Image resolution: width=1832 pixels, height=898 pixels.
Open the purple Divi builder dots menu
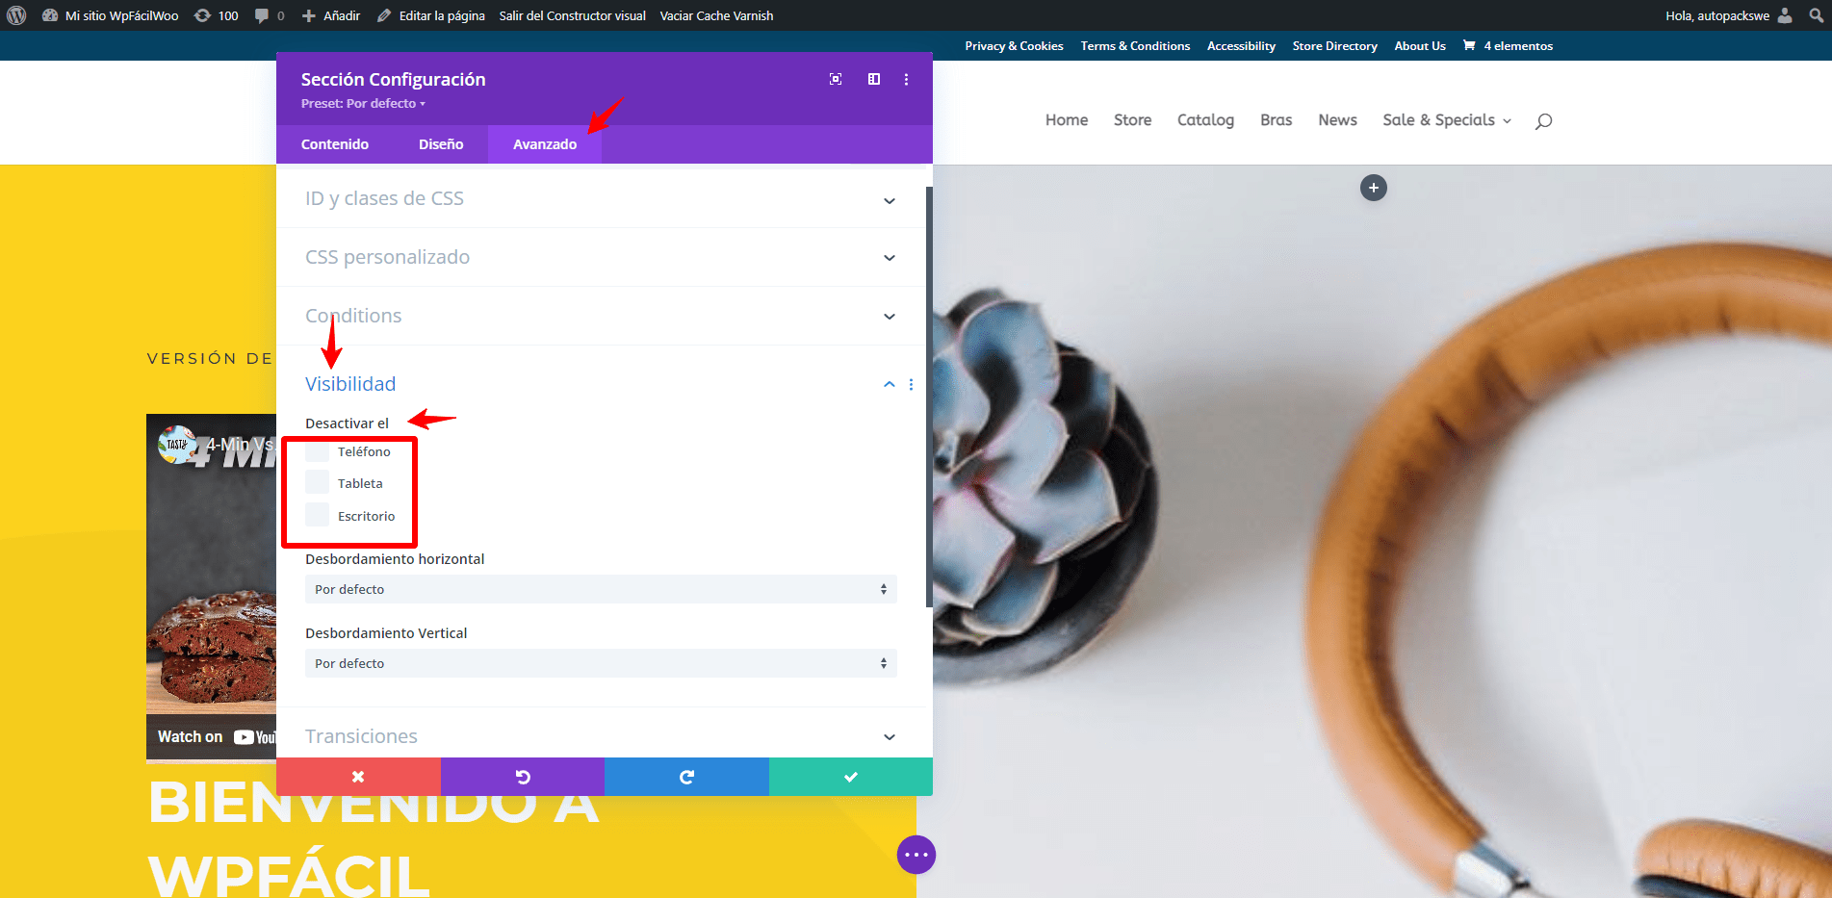point(916,855)
